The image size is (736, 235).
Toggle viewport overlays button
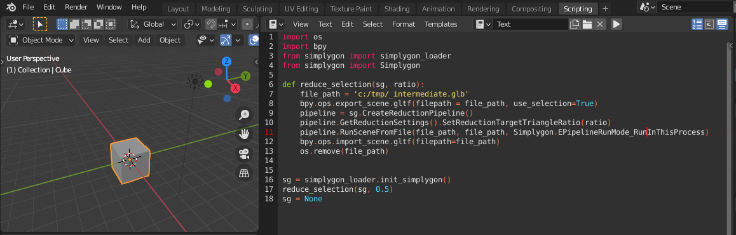(x=254, y=41)
